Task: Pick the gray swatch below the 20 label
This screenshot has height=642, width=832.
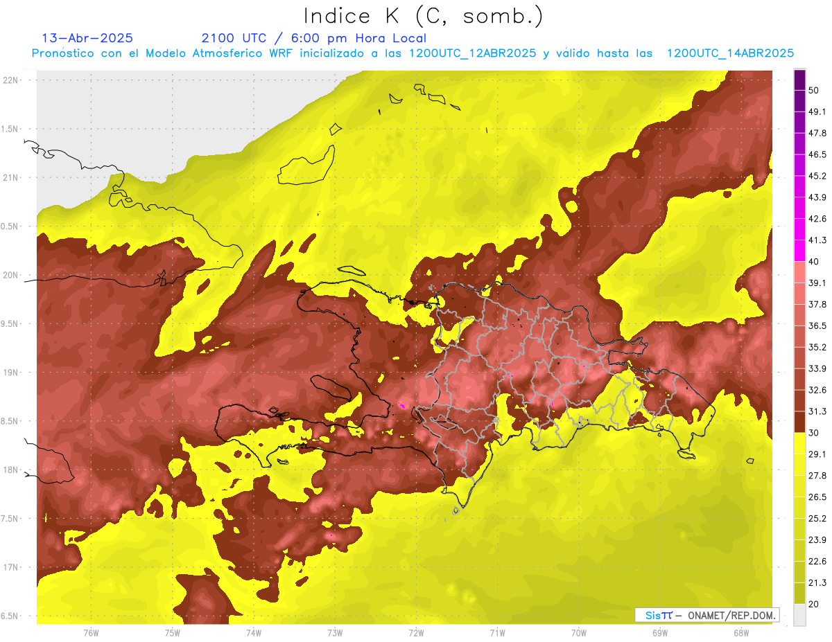Action: click(799, 614)
